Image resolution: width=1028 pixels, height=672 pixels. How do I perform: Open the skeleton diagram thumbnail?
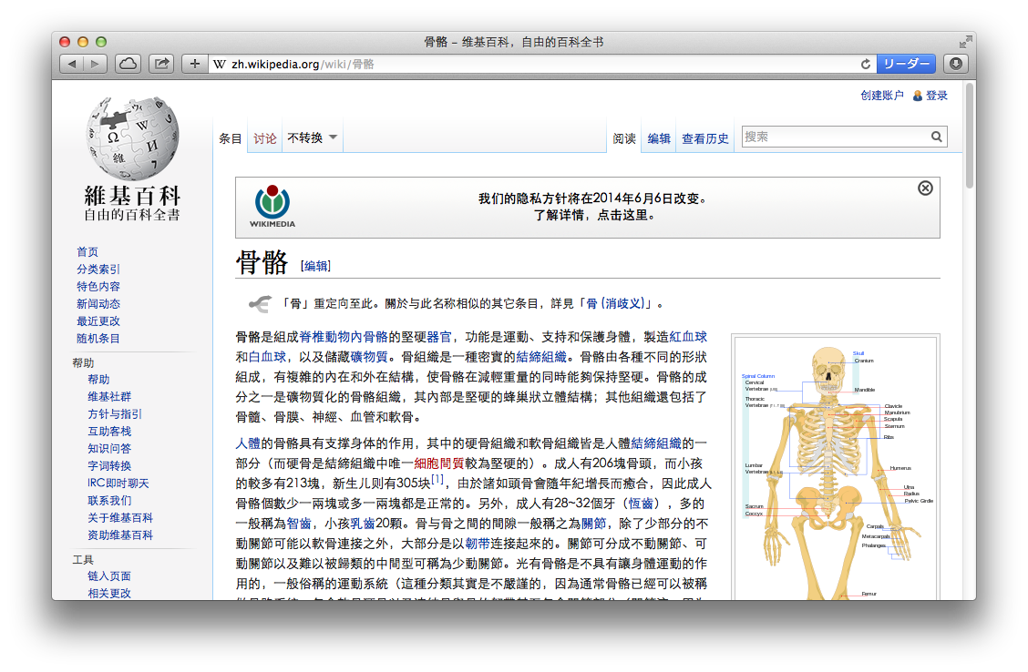click(837, 470)
